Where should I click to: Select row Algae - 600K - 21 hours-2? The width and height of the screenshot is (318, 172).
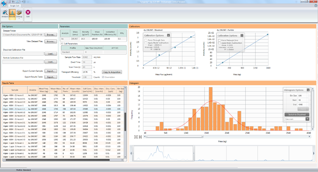coord(63,119)
